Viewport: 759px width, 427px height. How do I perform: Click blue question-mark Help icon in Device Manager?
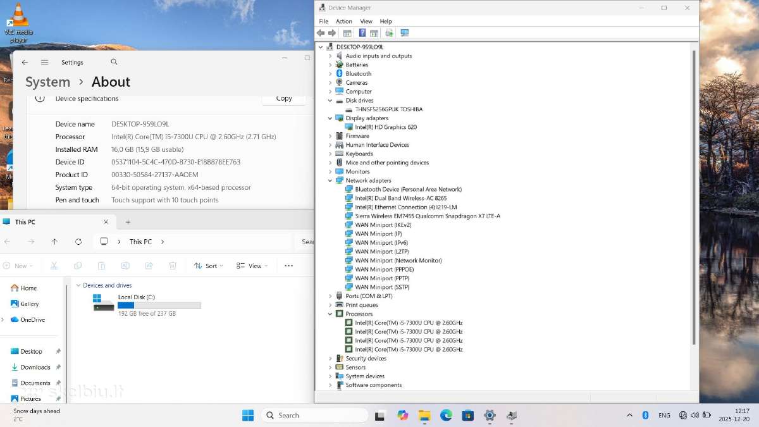(x=362, y=33)
